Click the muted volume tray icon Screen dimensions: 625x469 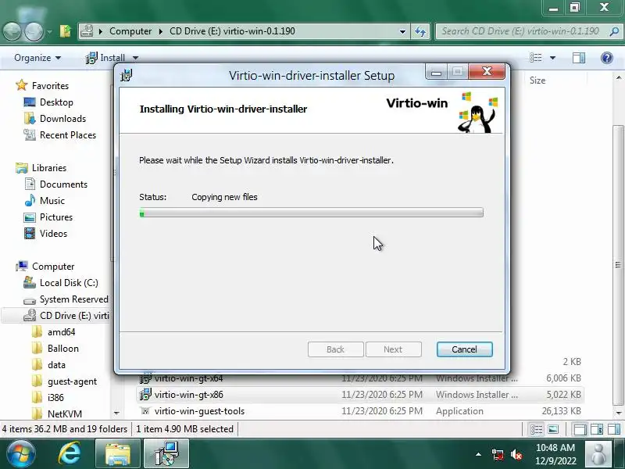pos(516,454)
